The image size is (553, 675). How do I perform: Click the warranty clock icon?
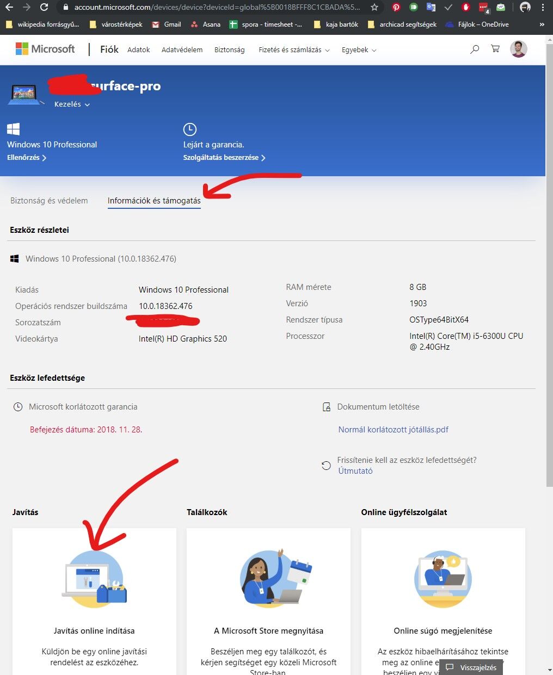[189, 129]
